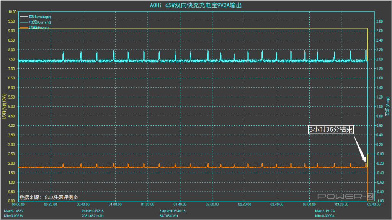Click the 7081.657 mAh capacity reading
The width and height of the screenshot is (392, 220).
coord(93,216)
